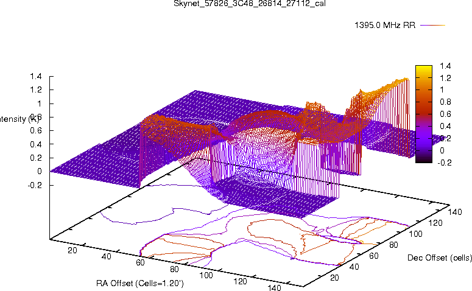Click the 0.8 label beside the color bar
Viewport: 472px width, 291px height.
[x=445, y=102]
